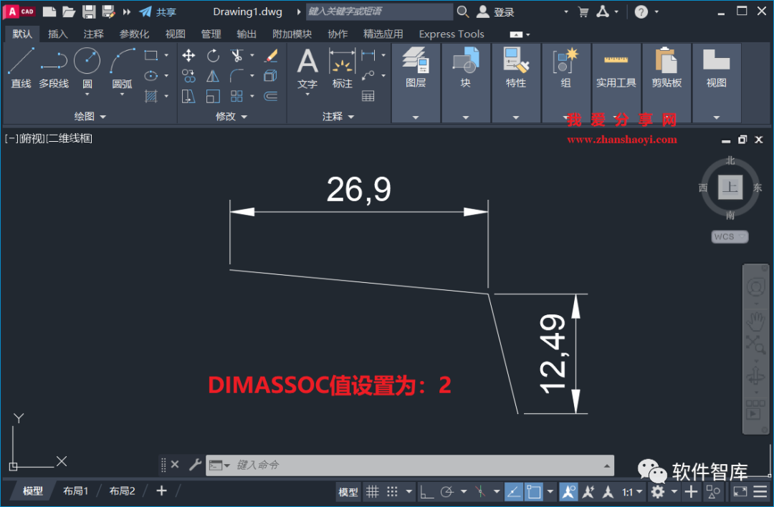774x507 pixels.
Task: Toggle snap mode in status bar
Action: 391,491
